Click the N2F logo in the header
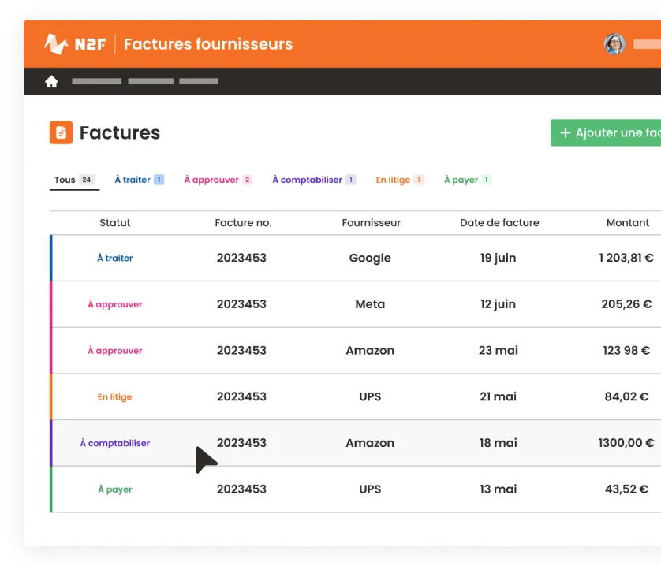Screen dimensions: 661x573 click(x=75, y=44)
